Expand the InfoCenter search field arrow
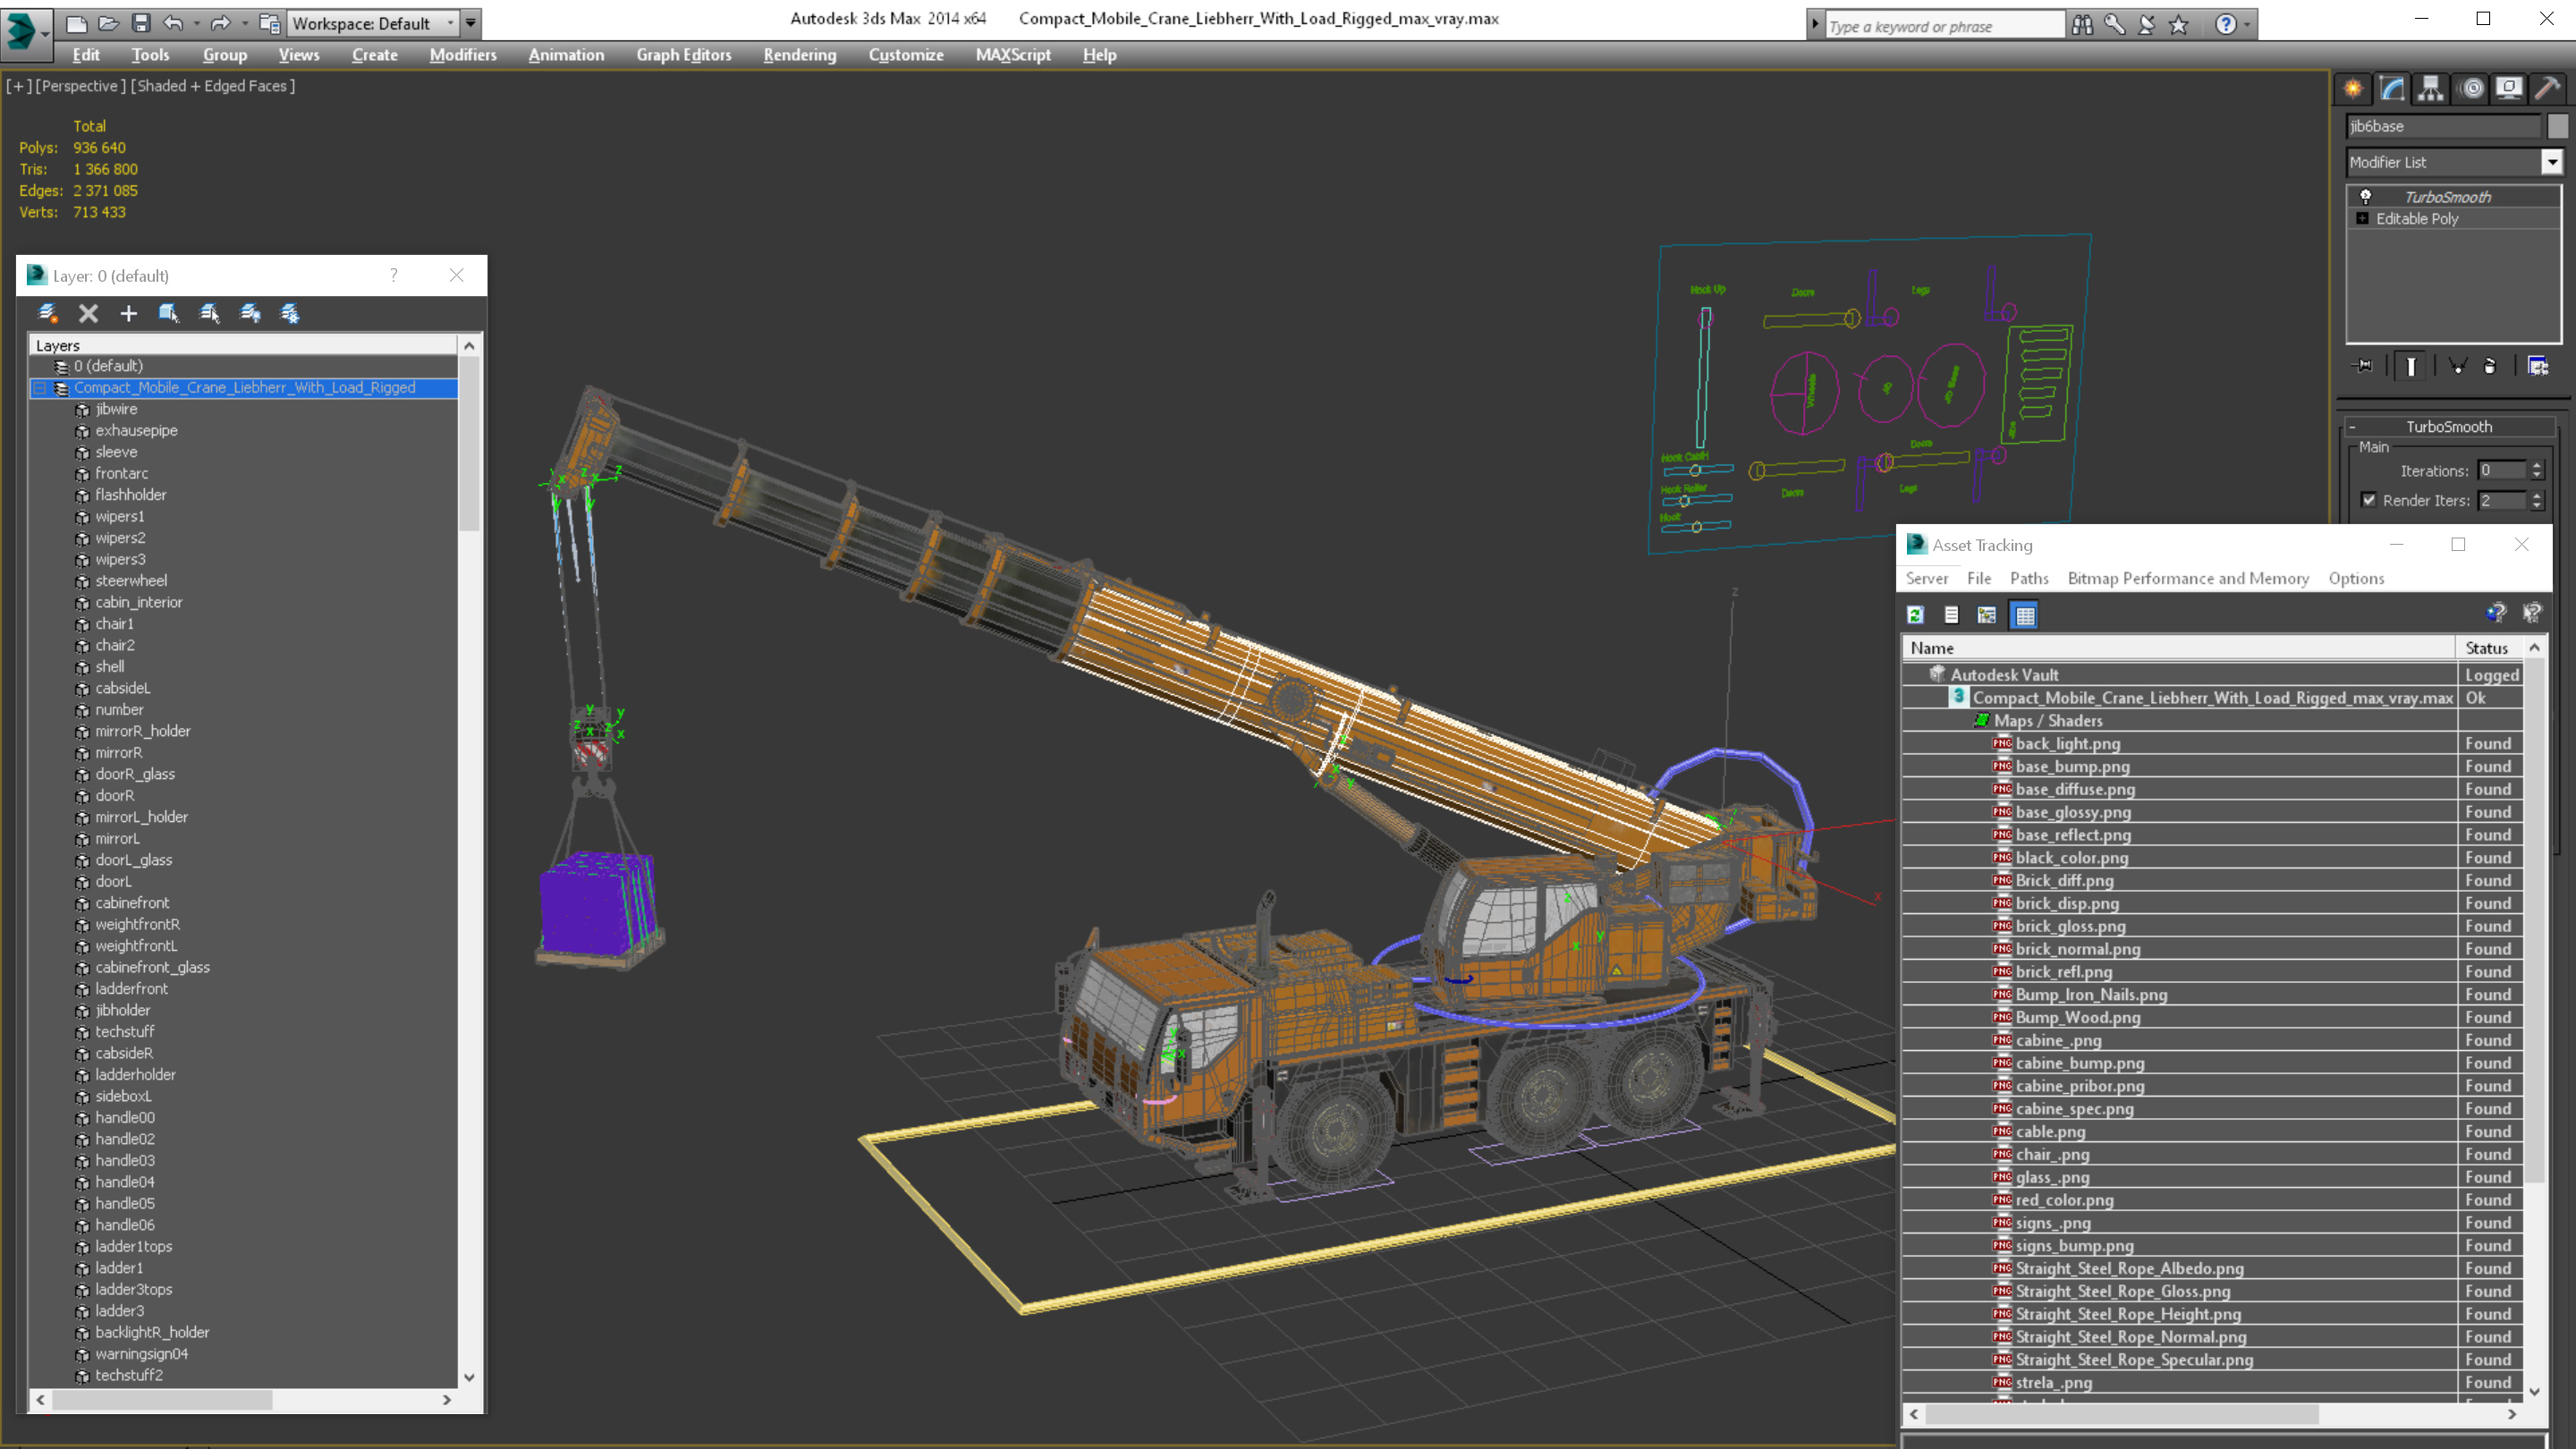2576x1449 pixels. [1815, 25]
